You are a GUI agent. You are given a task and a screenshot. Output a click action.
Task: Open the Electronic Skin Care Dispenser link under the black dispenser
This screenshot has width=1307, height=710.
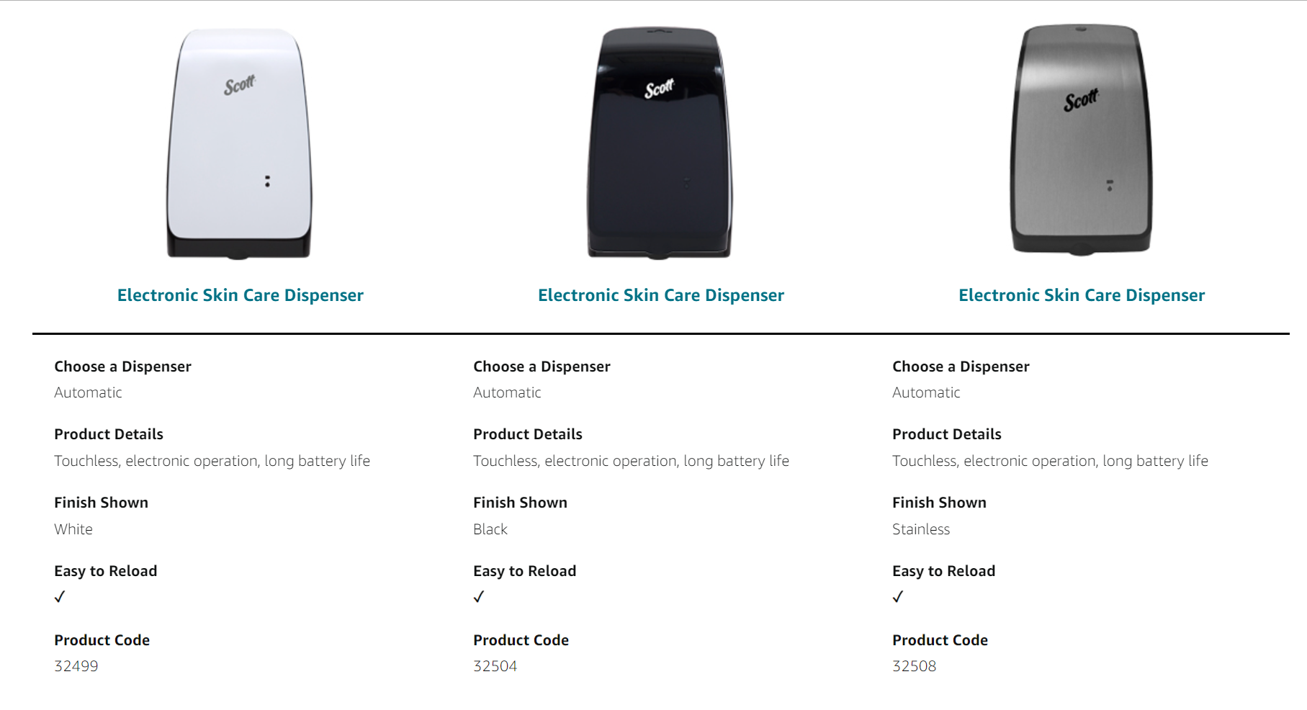click(x=661, y=295)
